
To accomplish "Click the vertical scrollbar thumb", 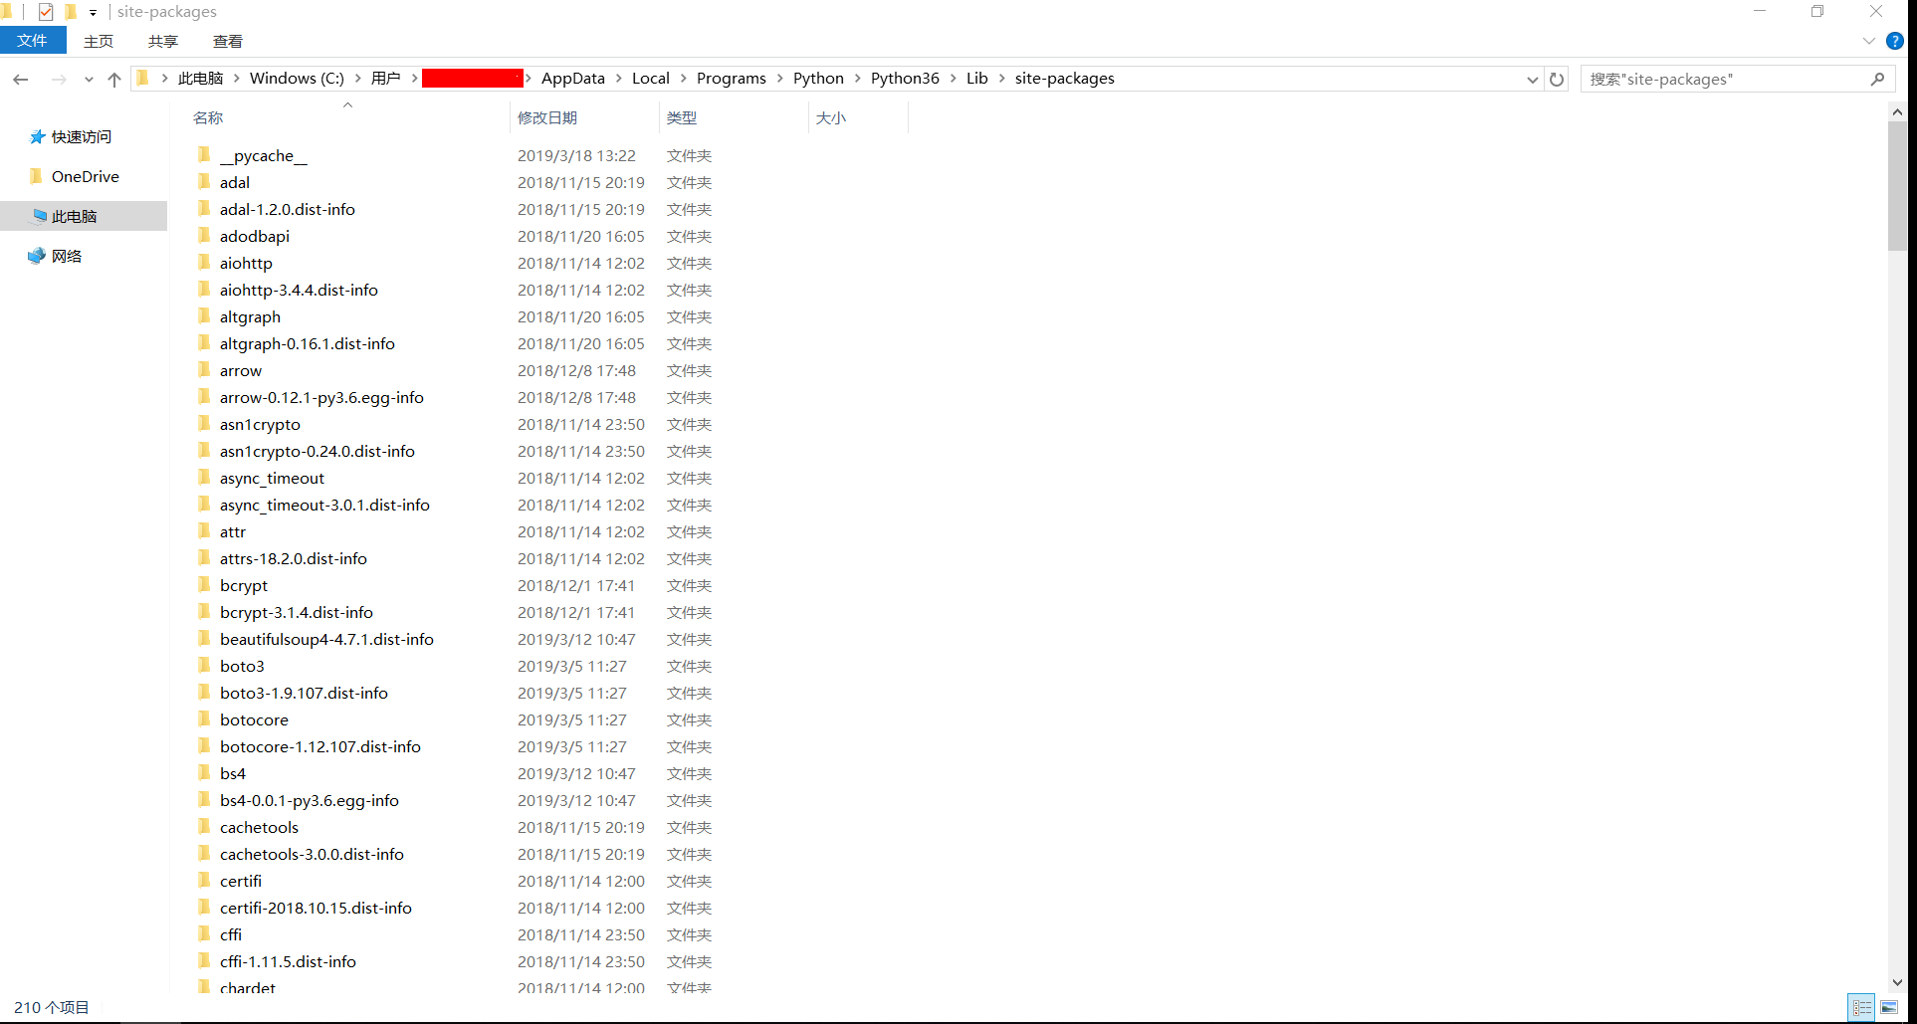I will coord(1897,187).
